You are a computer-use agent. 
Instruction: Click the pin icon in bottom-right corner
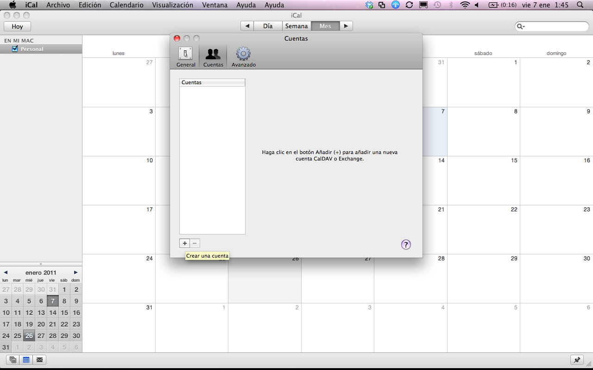coord(577,360)
